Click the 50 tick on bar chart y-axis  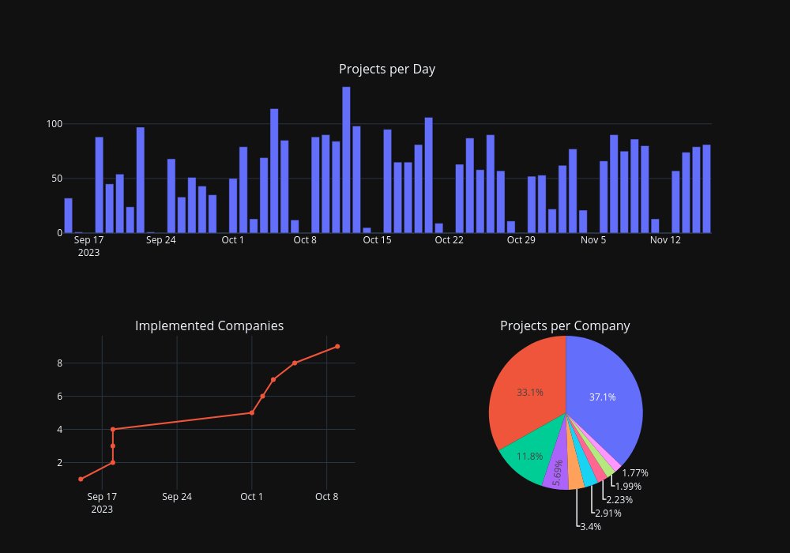[57, 179]
